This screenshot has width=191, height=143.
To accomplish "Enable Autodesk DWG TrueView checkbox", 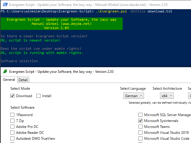I will pos(12,139).
